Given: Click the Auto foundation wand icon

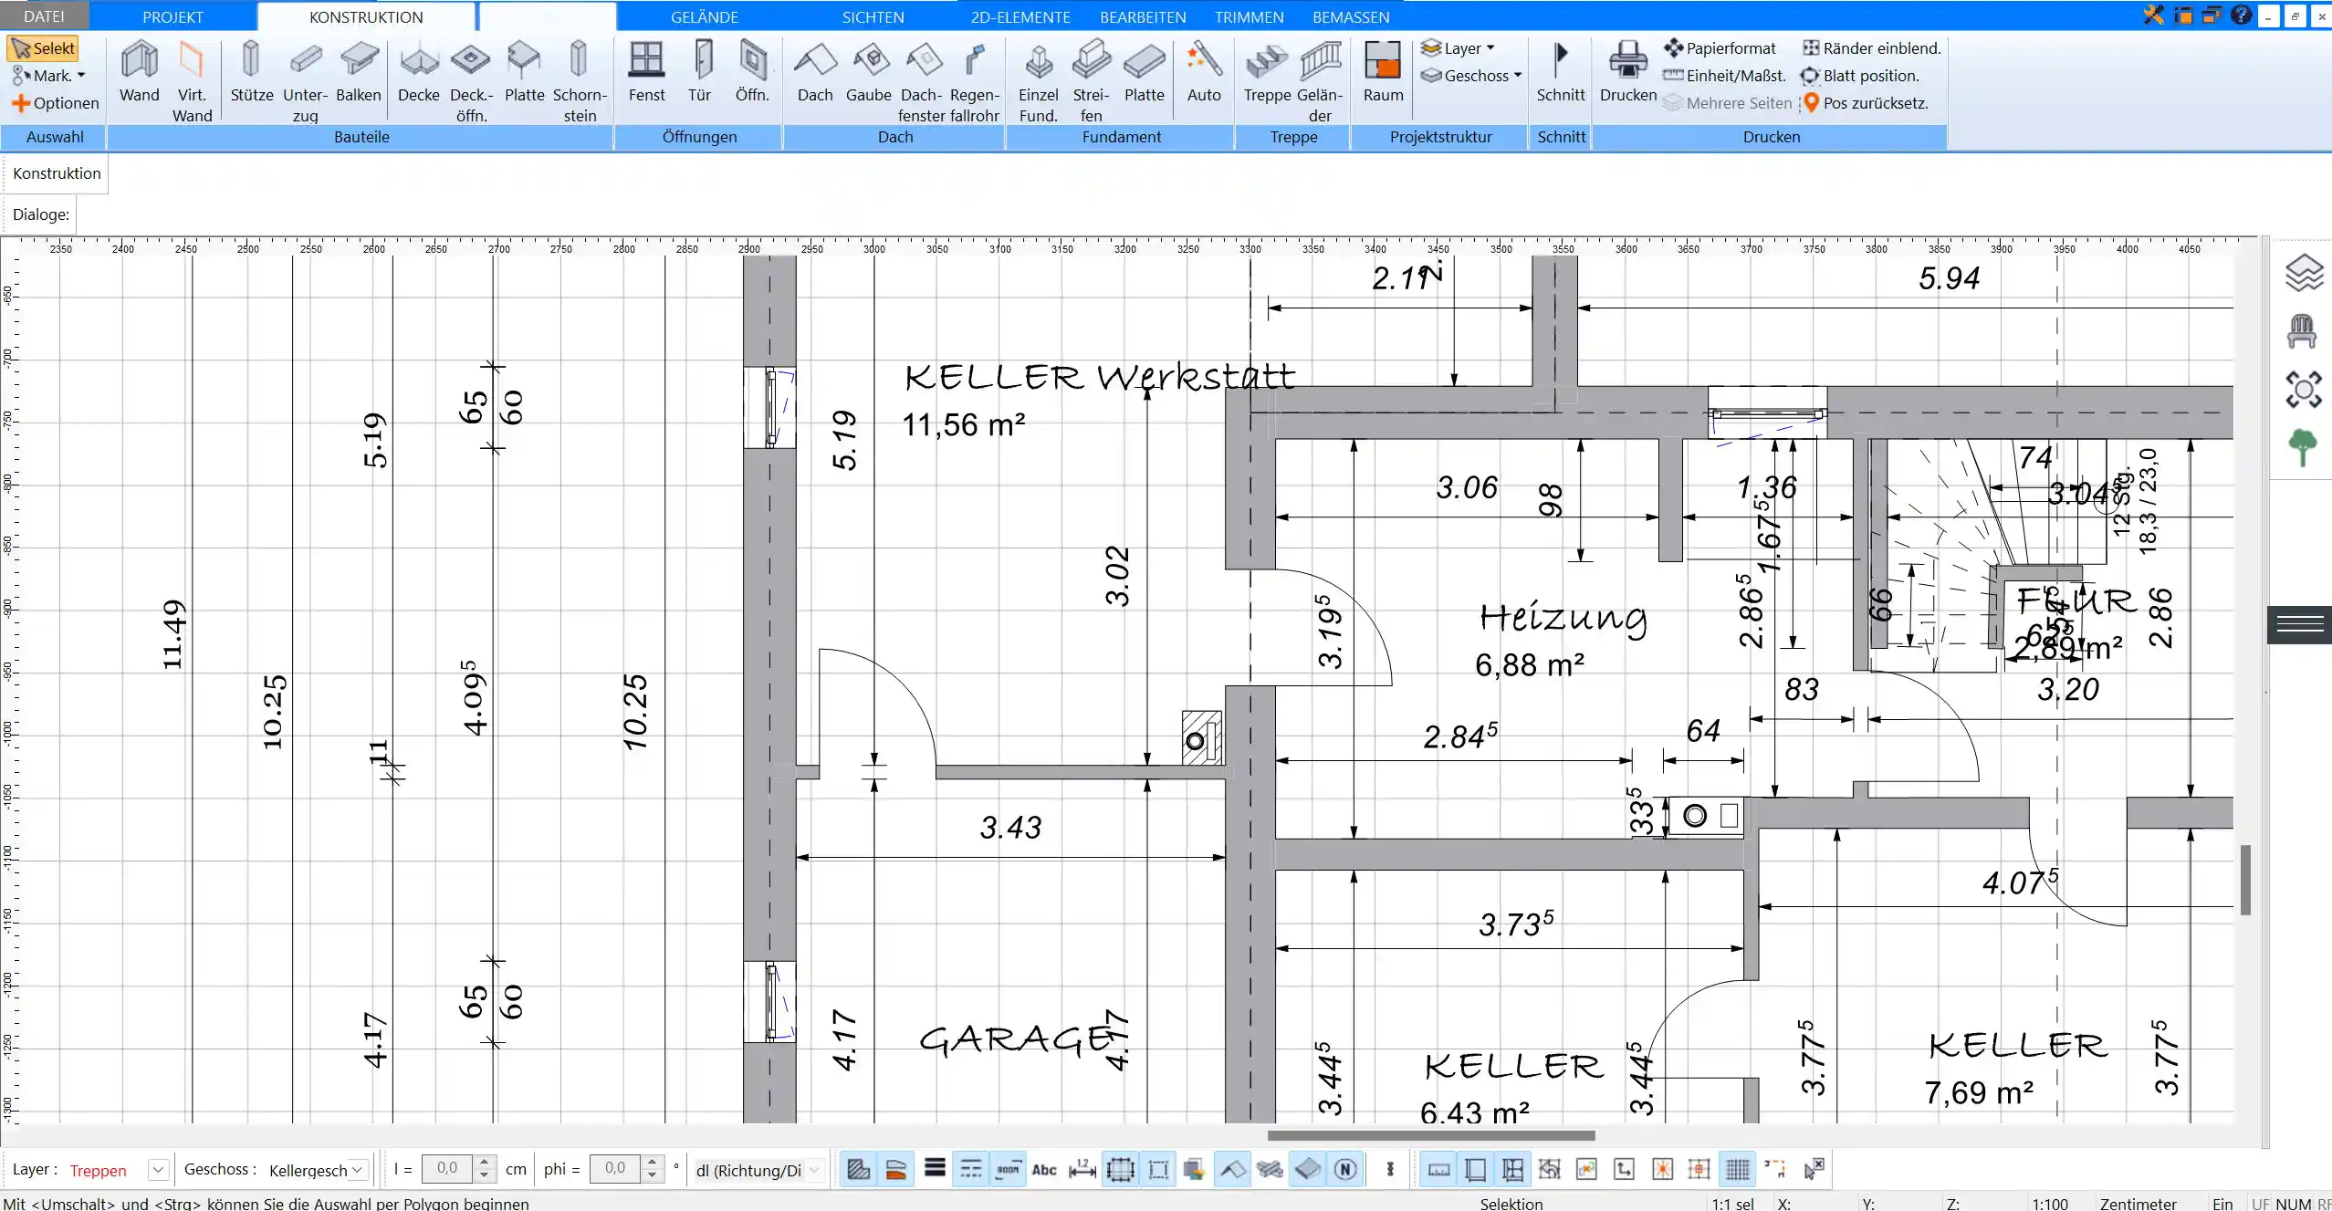Looking at the screenshot, I should pyautogui.click(x=1204, y=72).
